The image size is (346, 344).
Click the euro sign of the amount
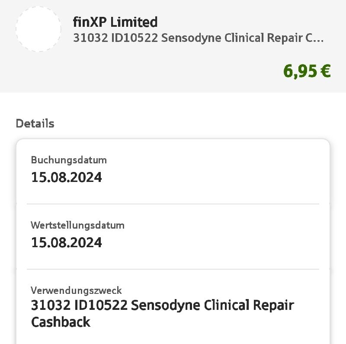pyautogui.click(x=326, y=71)
